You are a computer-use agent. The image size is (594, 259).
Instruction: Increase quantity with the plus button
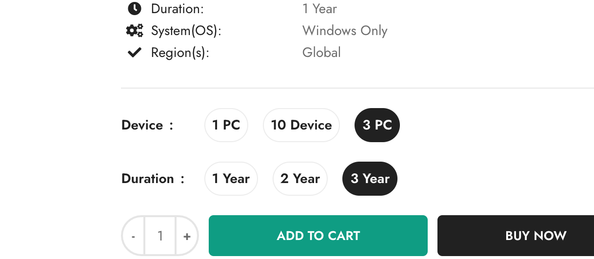point(187,237)
